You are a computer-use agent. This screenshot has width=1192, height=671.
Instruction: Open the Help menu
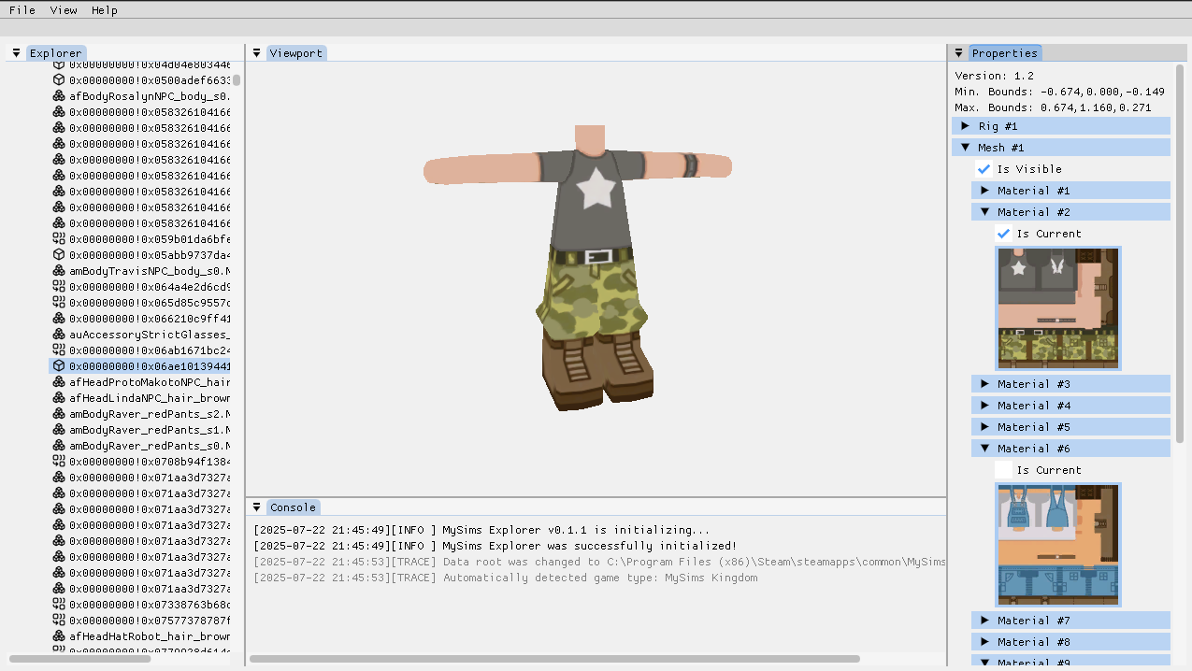pyautogui.click(x=104, y=10)
